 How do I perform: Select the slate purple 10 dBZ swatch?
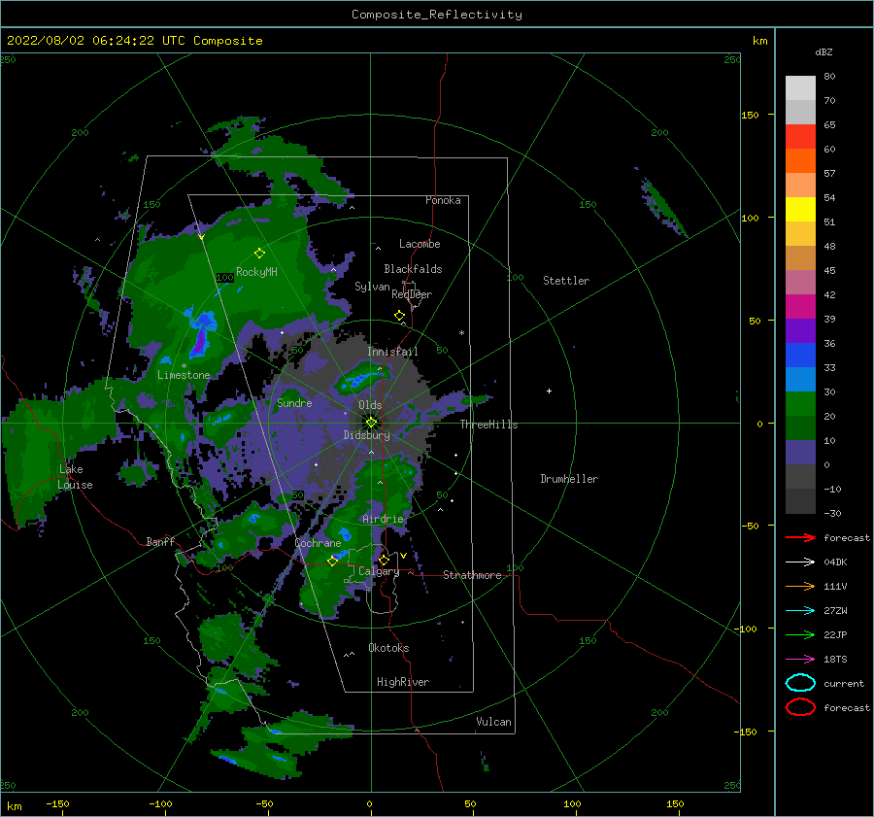point(800,452)
